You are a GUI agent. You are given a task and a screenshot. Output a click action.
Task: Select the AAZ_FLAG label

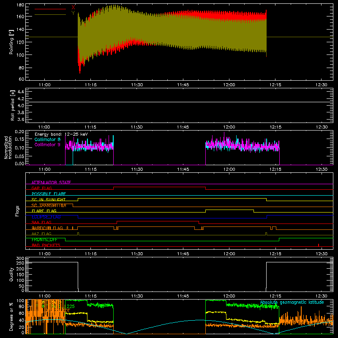(x=41, y=234)
